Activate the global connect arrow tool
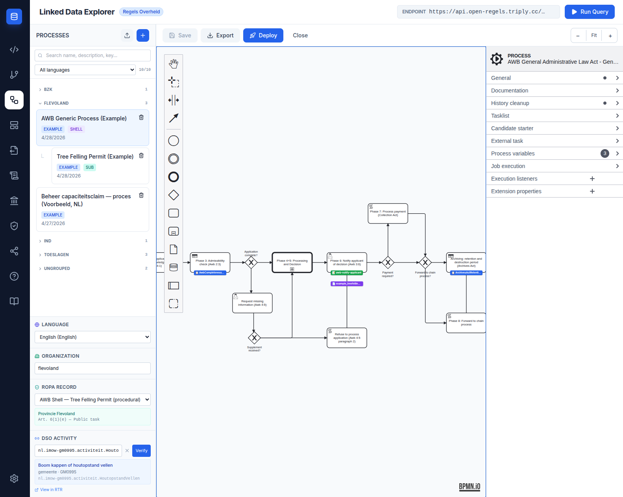 pos(174,118)
